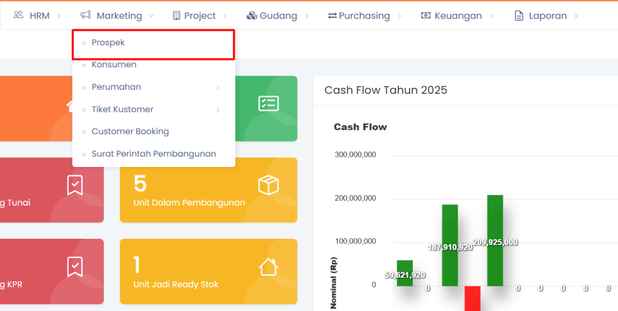Click the Project building icon
This screenshot has width=618, height=311.
(176, 16)
